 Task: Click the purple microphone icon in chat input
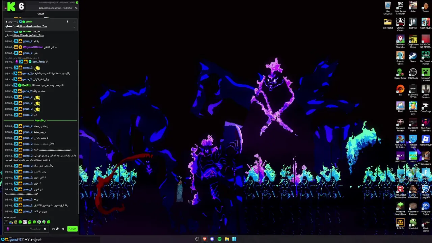pyautogui.click(x=8, y=229)
